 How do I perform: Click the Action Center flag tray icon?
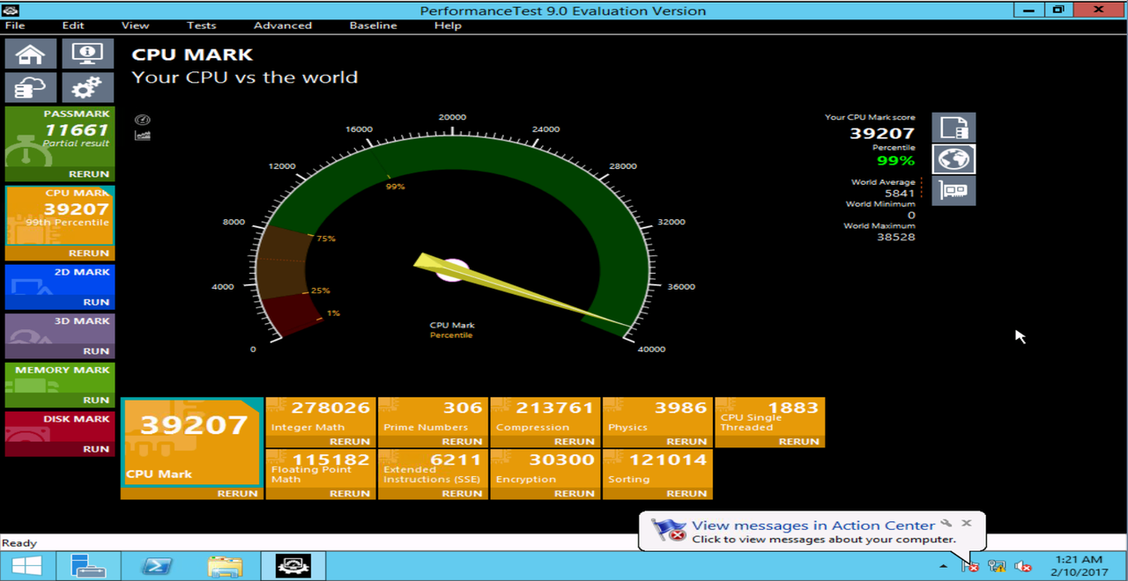coord(970,566)
